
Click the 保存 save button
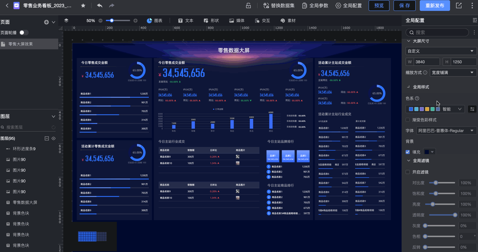click(405, 6)
